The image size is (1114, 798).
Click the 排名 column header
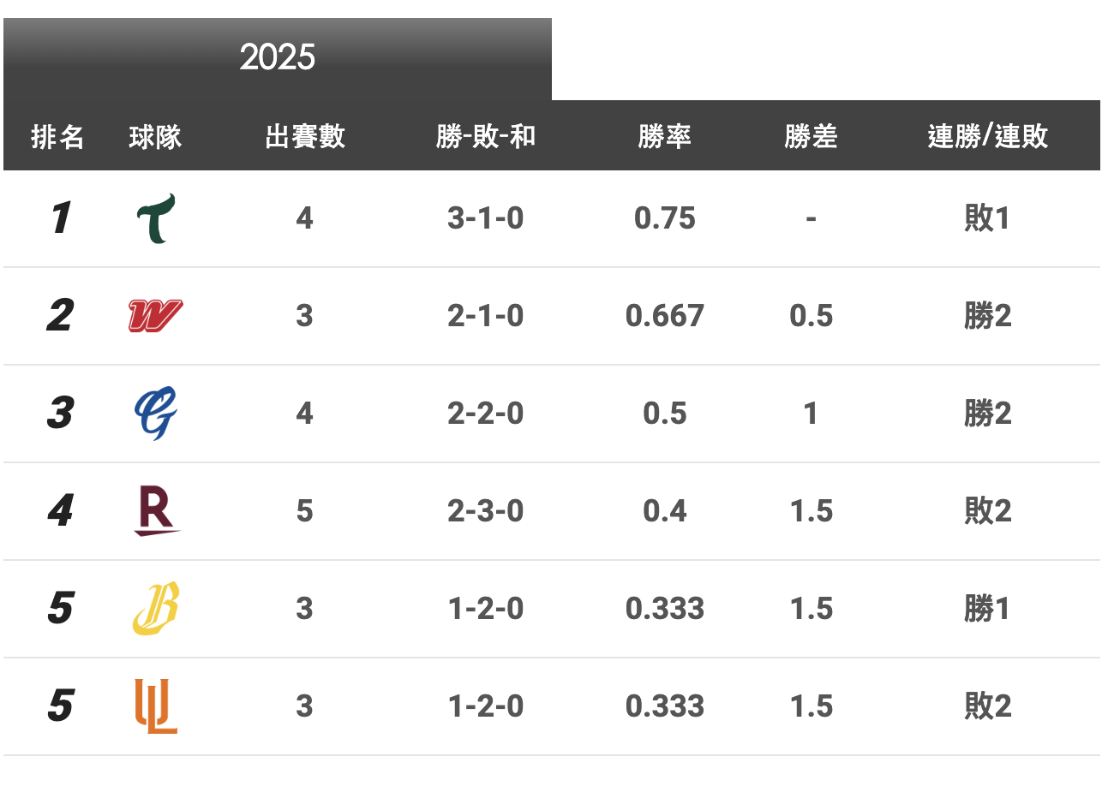[x=57, y=136]
